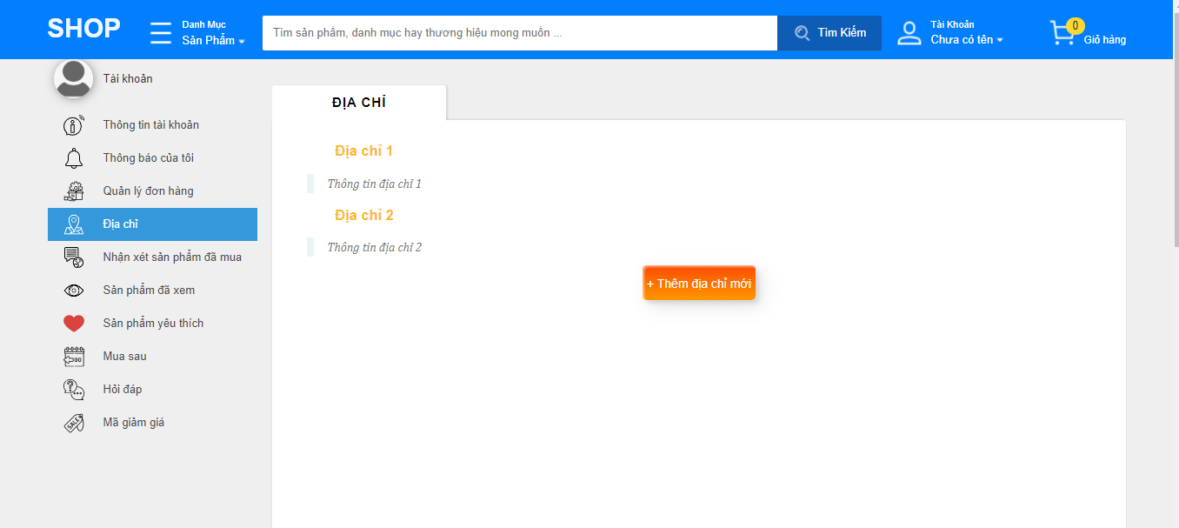
Task: Click Thông tin địa chỉ 2 text
Action: coord(374,248)
